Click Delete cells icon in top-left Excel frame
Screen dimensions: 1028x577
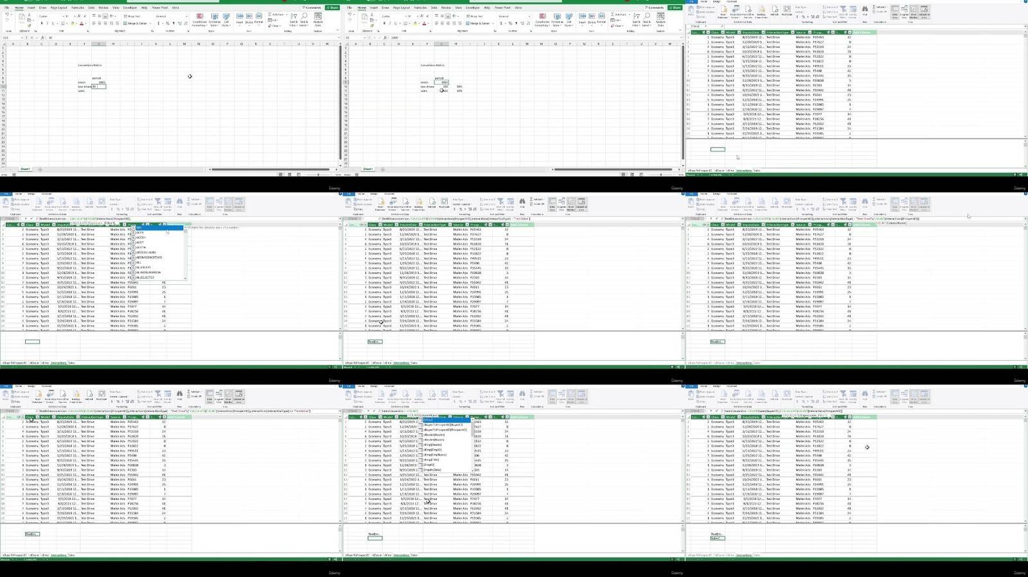249,19
